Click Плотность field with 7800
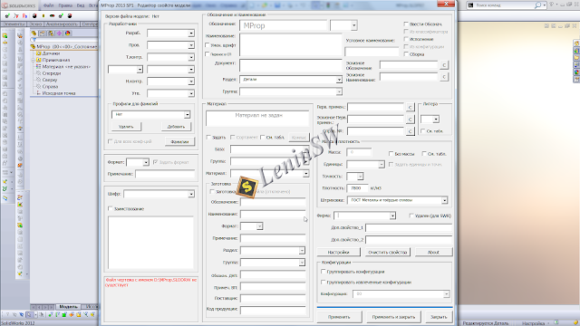This screenshot has width=580, height=326. (x=357, y=188)
